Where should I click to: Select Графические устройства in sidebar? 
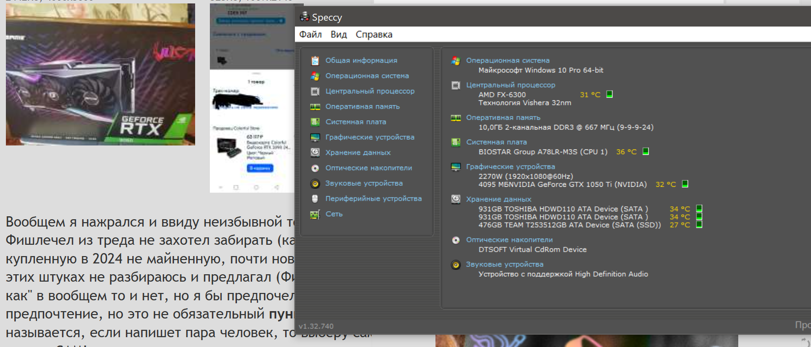[x=370, y=137]
